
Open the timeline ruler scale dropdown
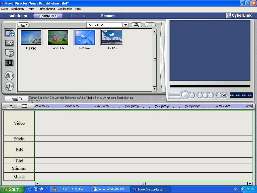point(10,106)
